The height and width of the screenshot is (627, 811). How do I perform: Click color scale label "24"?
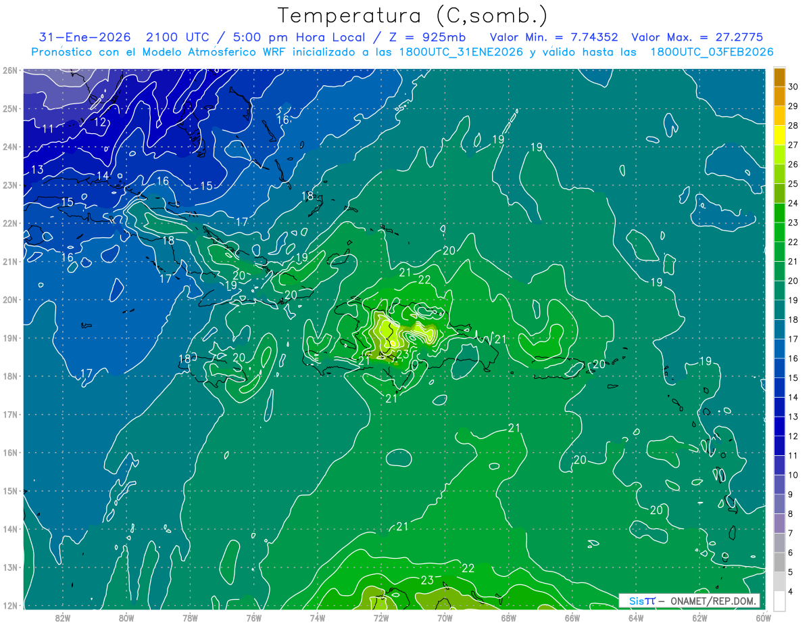(793, 203)
